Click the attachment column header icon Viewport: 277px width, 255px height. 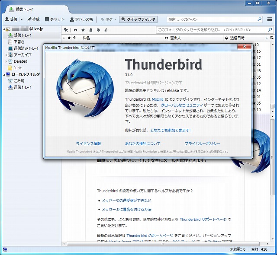coord(74,38)
